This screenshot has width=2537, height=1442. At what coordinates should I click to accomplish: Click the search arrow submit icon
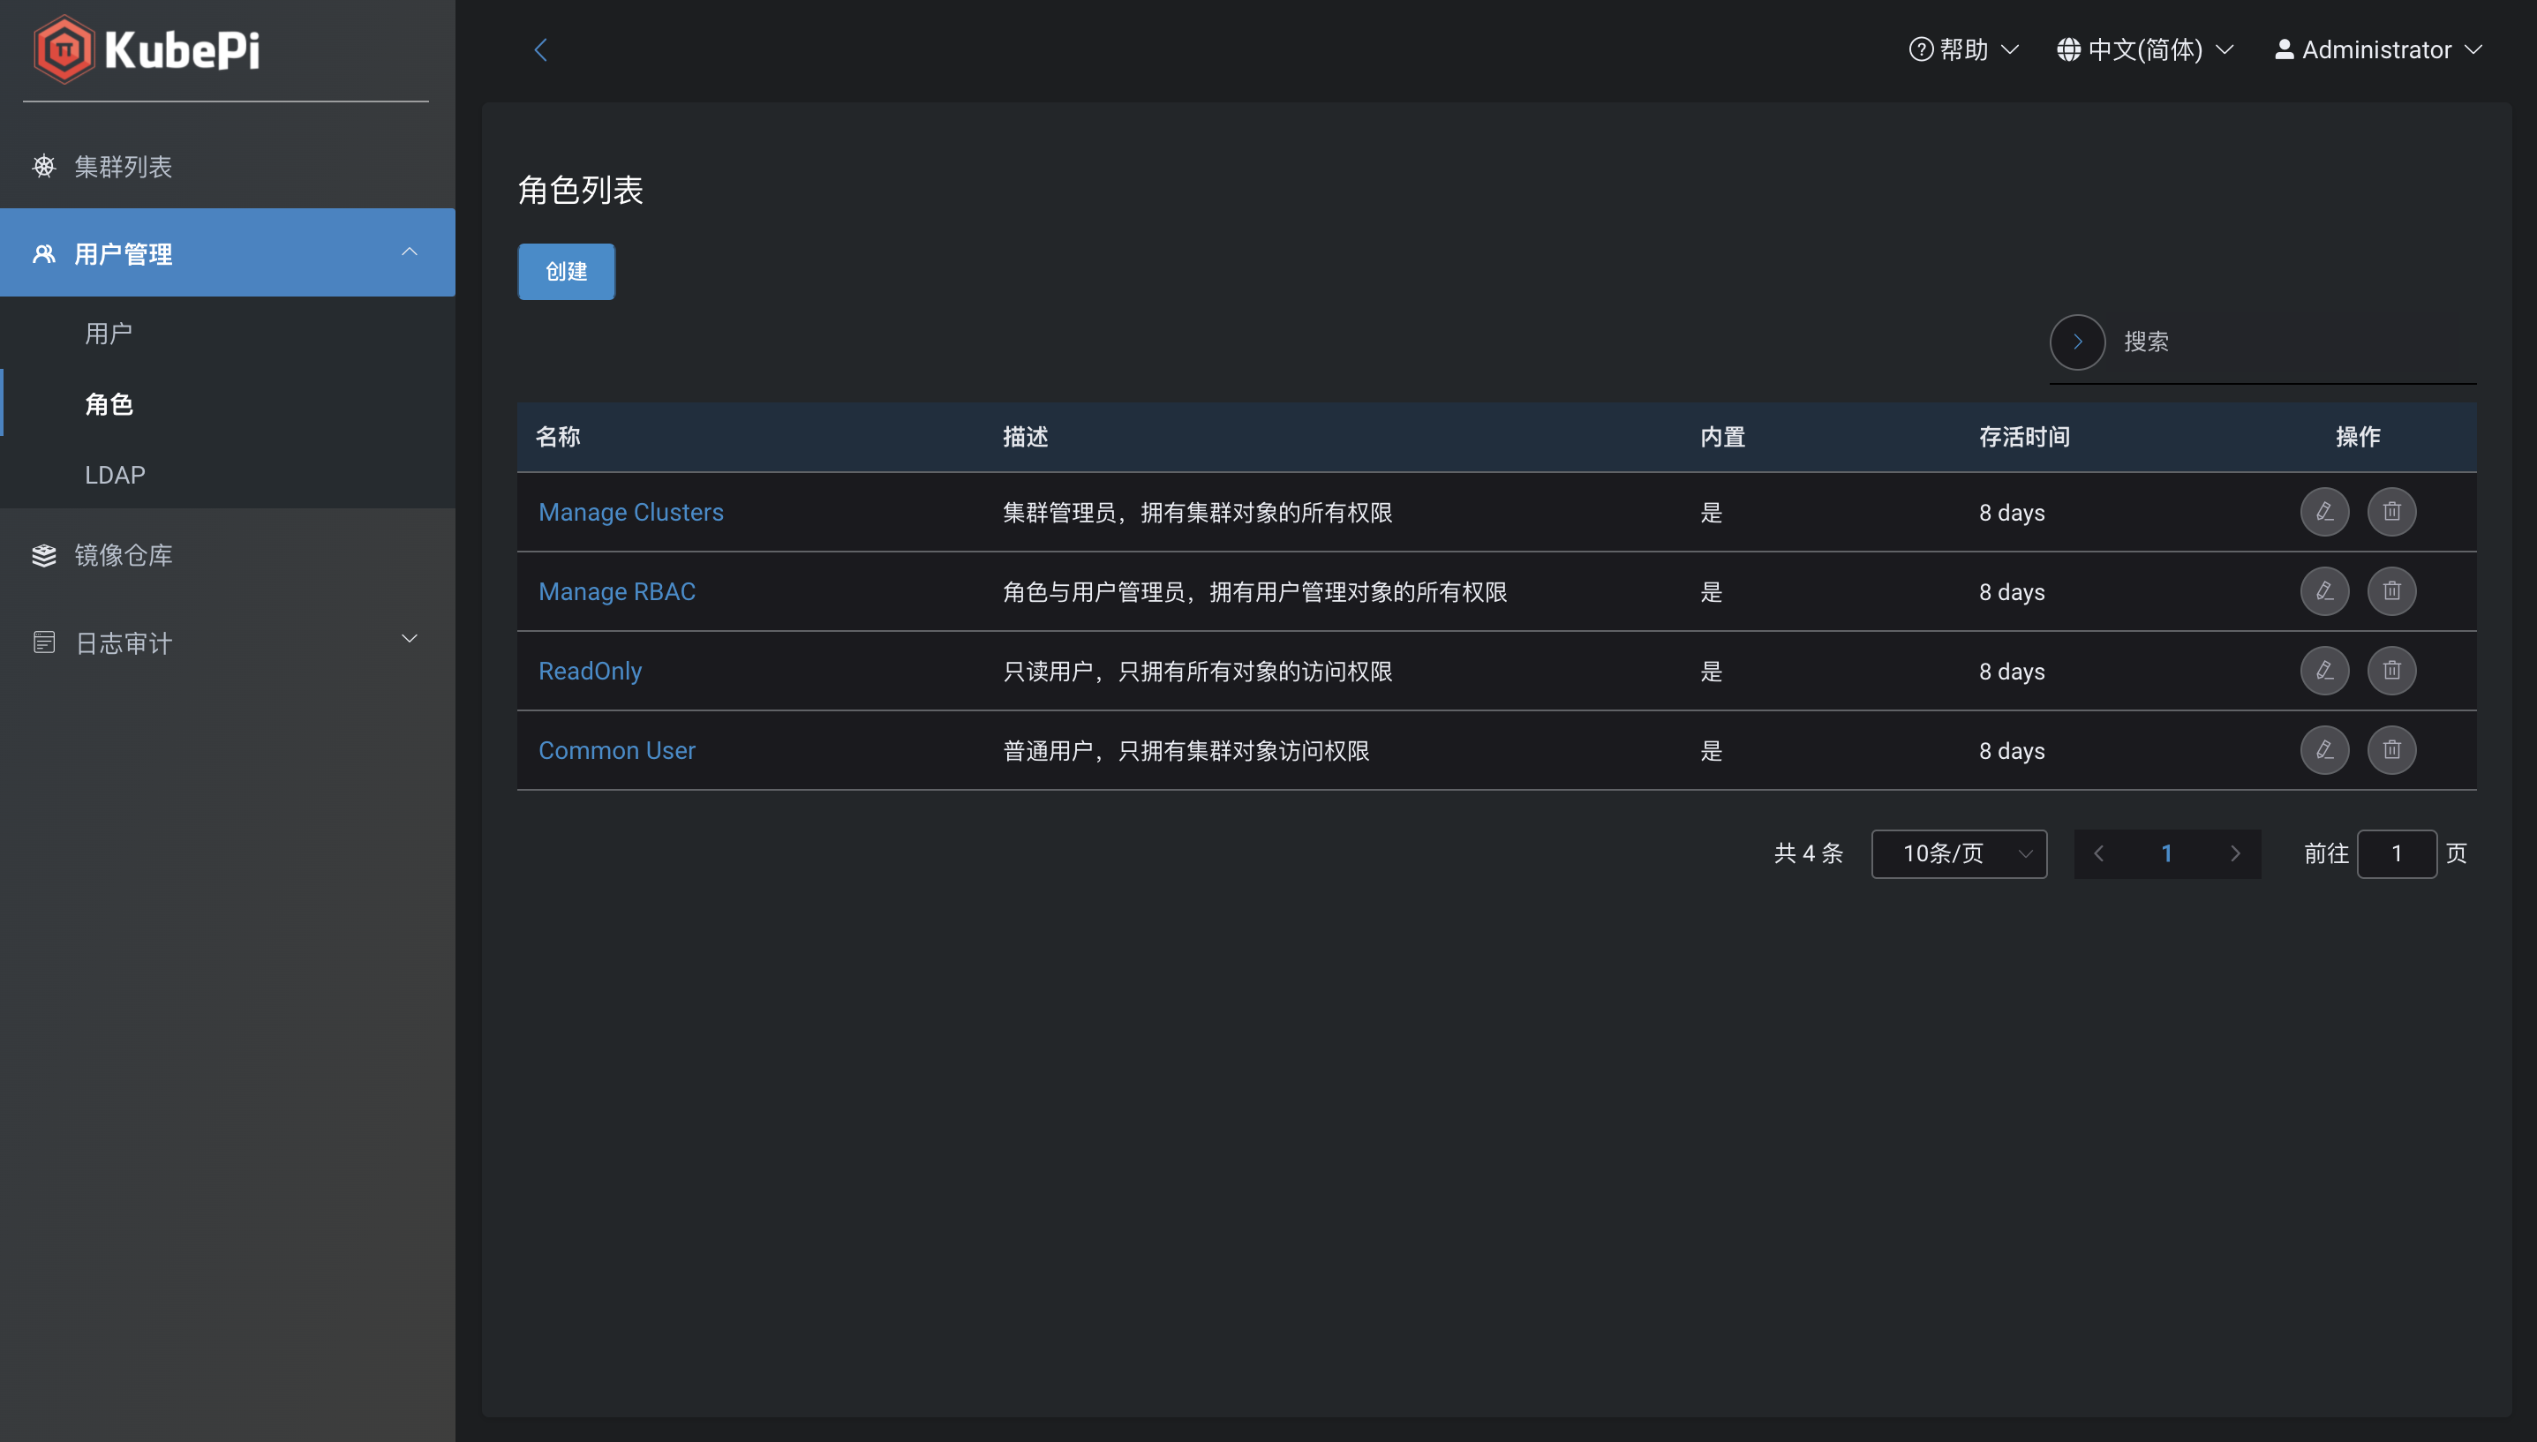pyautogui.click(x=2076, y=342)
